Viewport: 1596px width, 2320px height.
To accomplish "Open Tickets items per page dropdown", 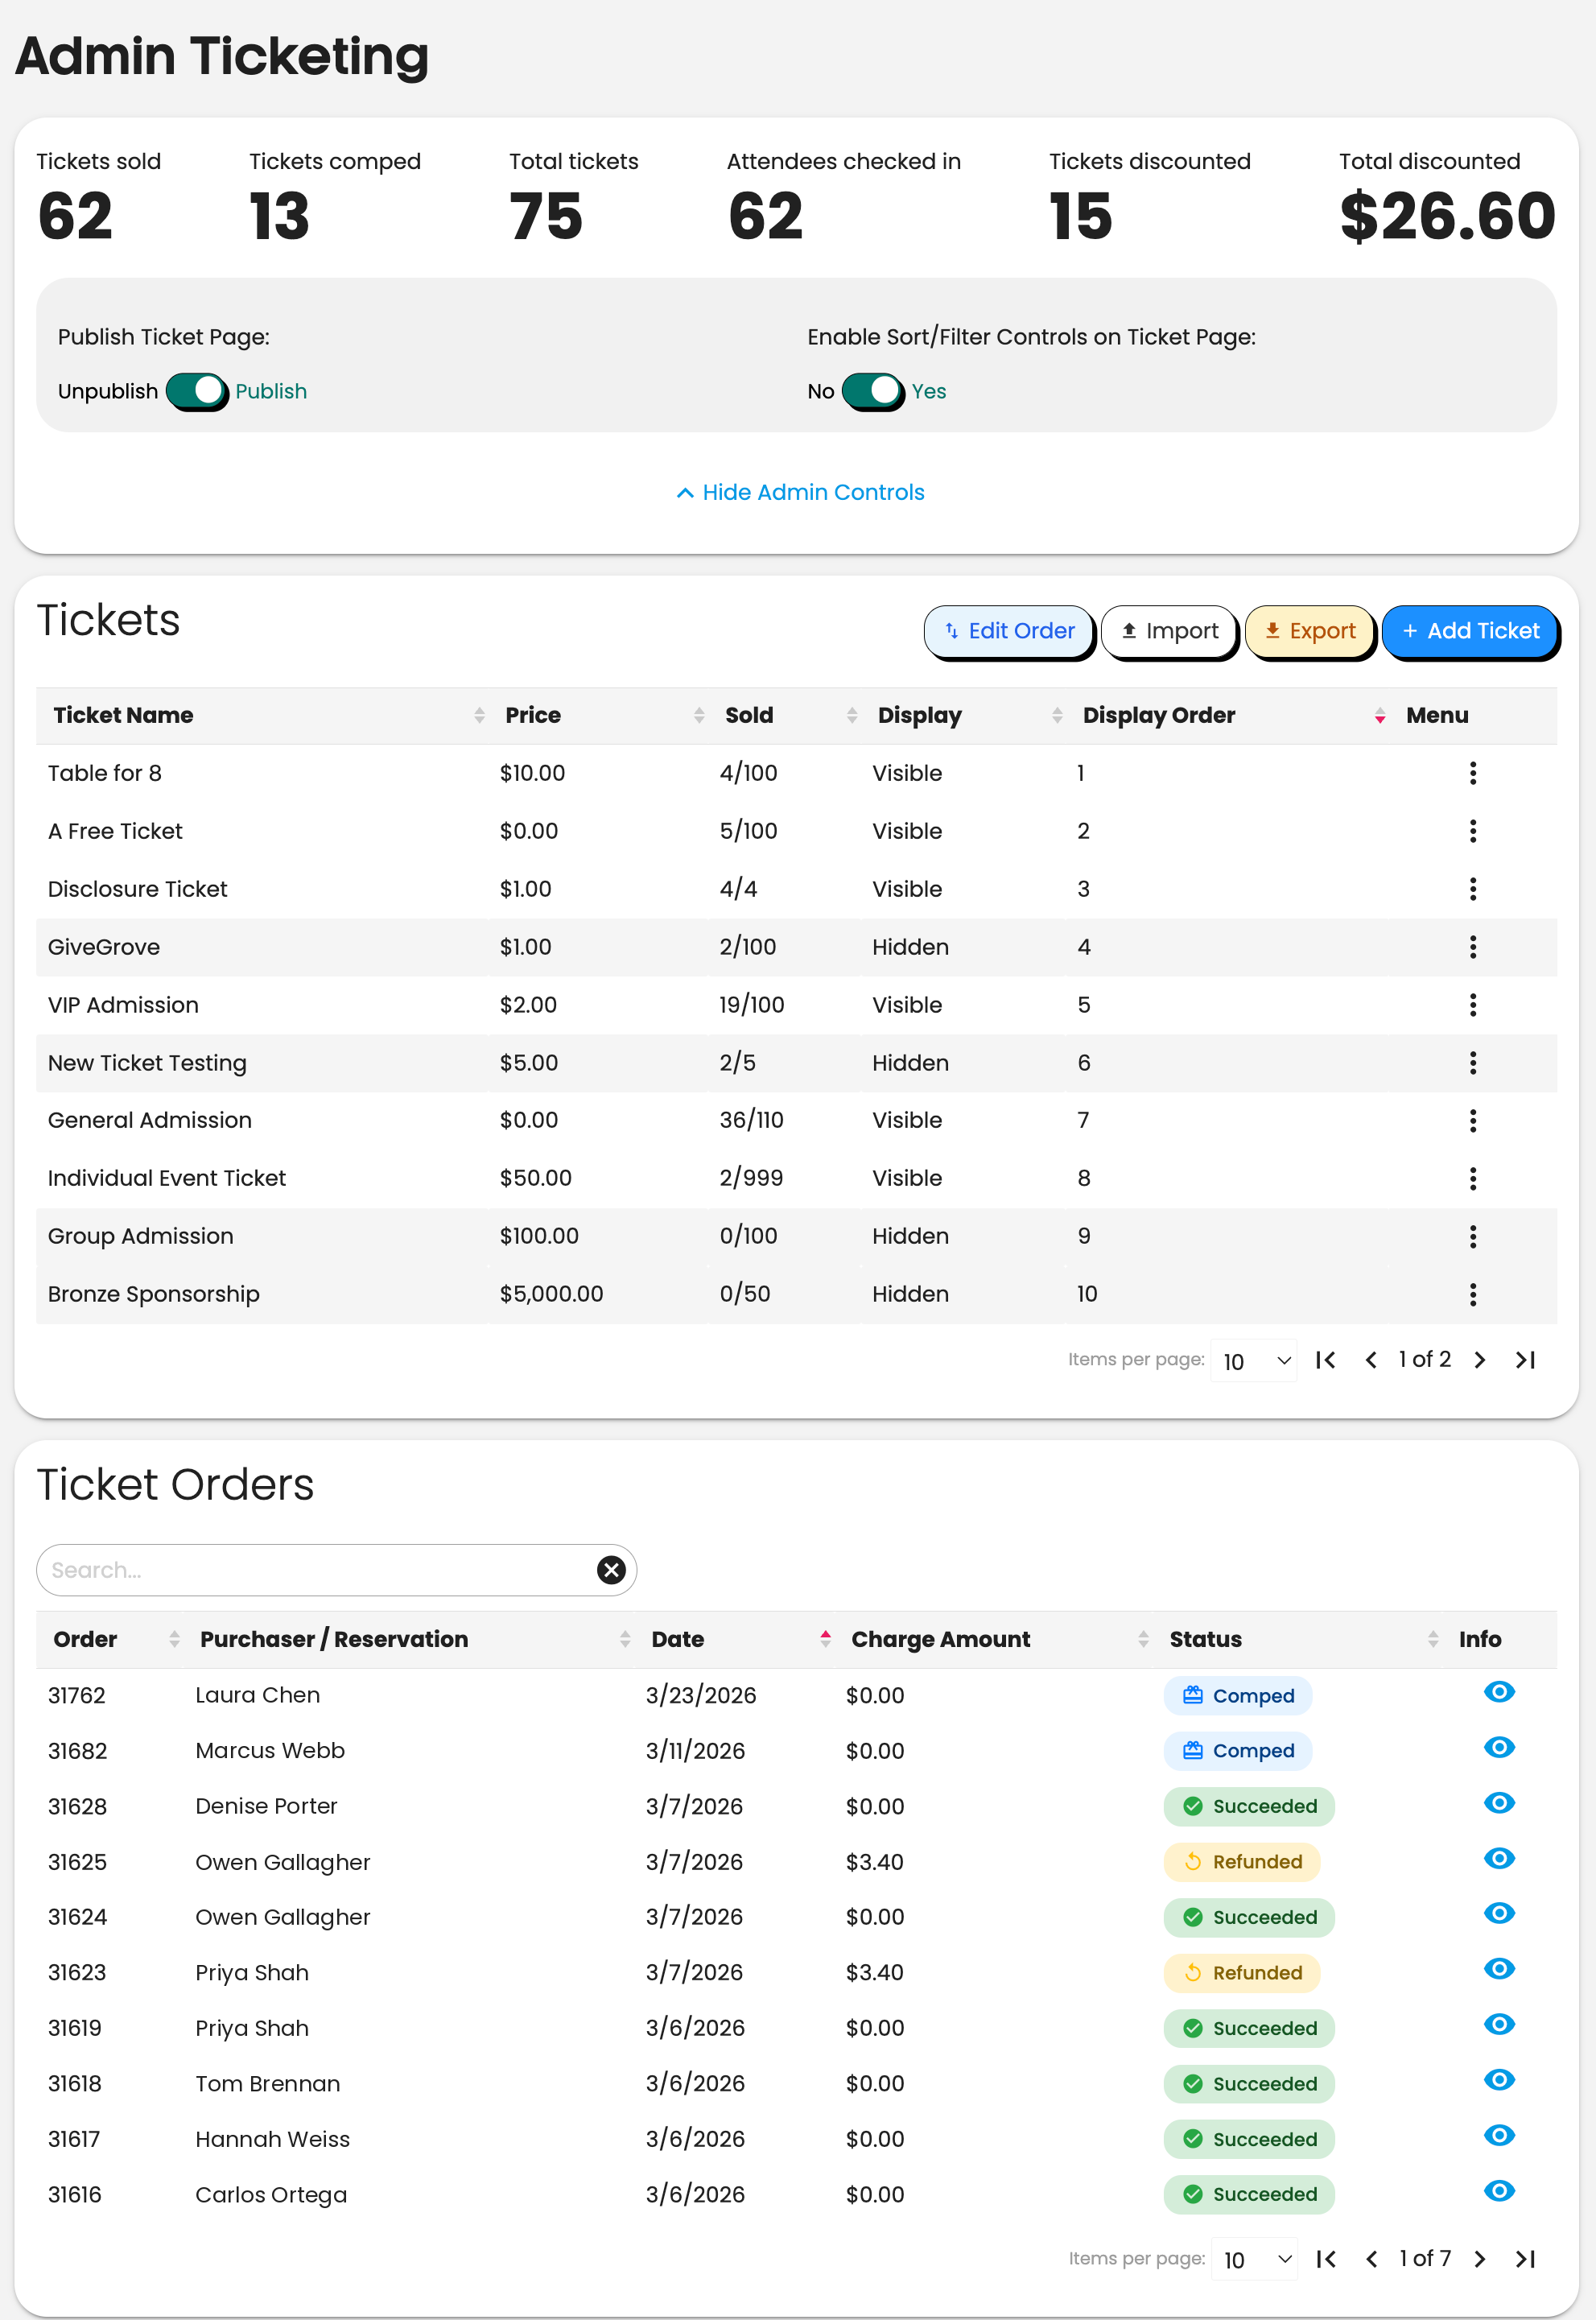I will click(x=1253, y=1361).
